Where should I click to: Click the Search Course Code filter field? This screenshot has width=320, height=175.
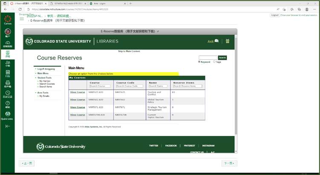click(129, 86)
